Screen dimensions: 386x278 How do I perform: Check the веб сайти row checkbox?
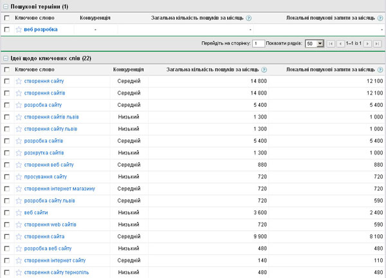[7, 213]
